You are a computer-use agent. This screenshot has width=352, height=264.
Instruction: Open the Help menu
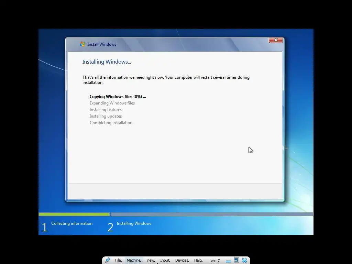tap(198, 260)
